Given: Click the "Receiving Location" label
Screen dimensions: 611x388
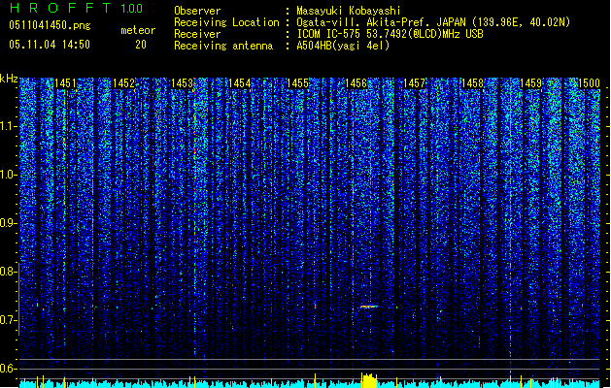Looking at the screenshot, I should pos(226,22).
